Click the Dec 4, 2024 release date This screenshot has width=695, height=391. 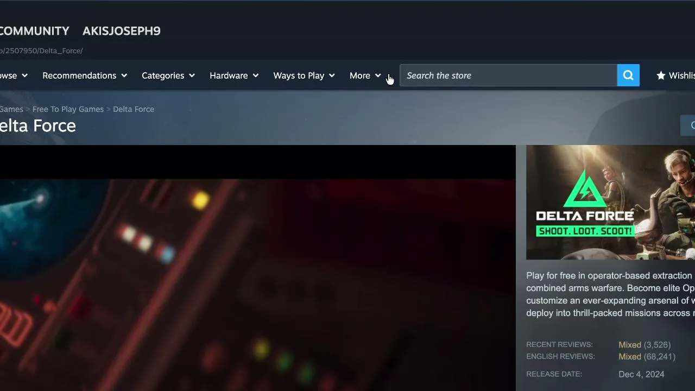pyautogui.click(x=641, y=374)
